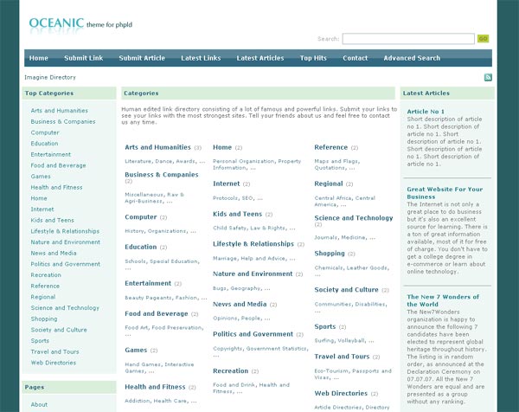Click the RSS feed icon
Image resolution: width=519 pixels, height=412 pixels.
tap(488, 78)
